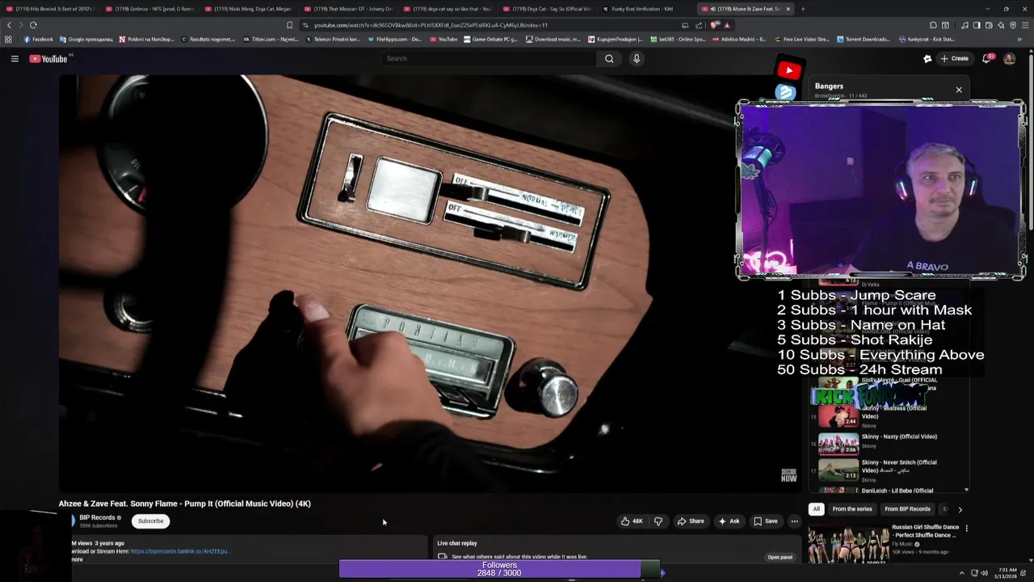Open the biprecords.fanlink.to description link
This screenshot has width=1034, height=582.
(x=180, y=551)
